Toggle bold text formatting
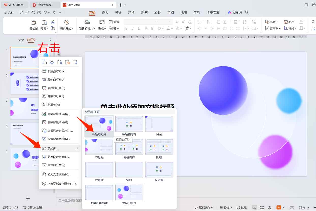 126,29
